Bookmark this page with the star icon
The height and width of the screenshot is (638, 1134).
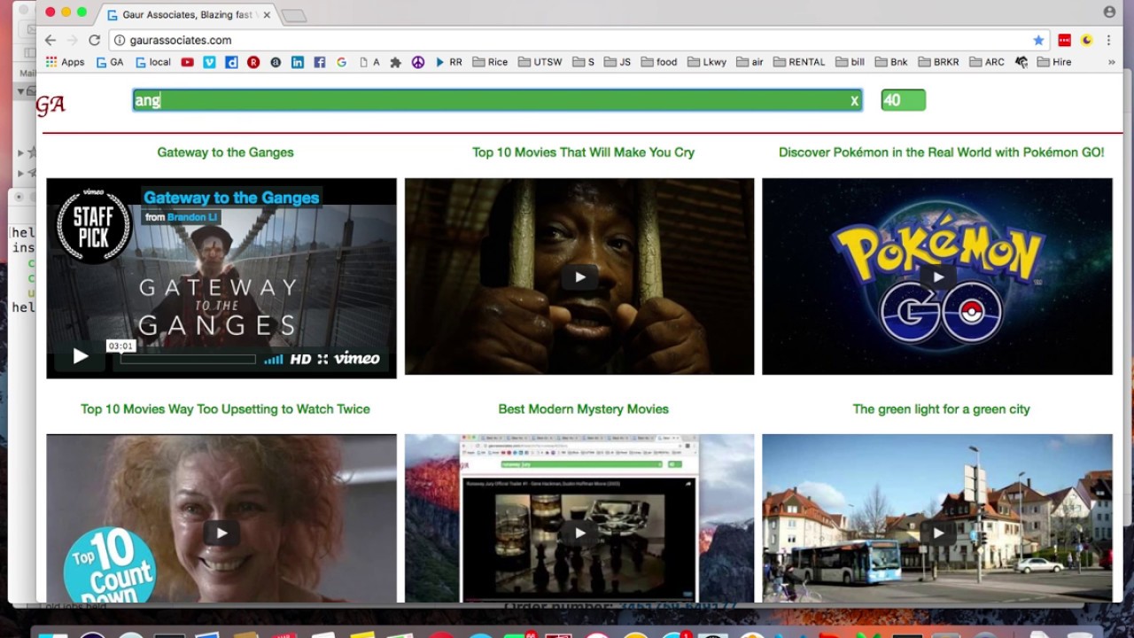(x=1038, y=40)
